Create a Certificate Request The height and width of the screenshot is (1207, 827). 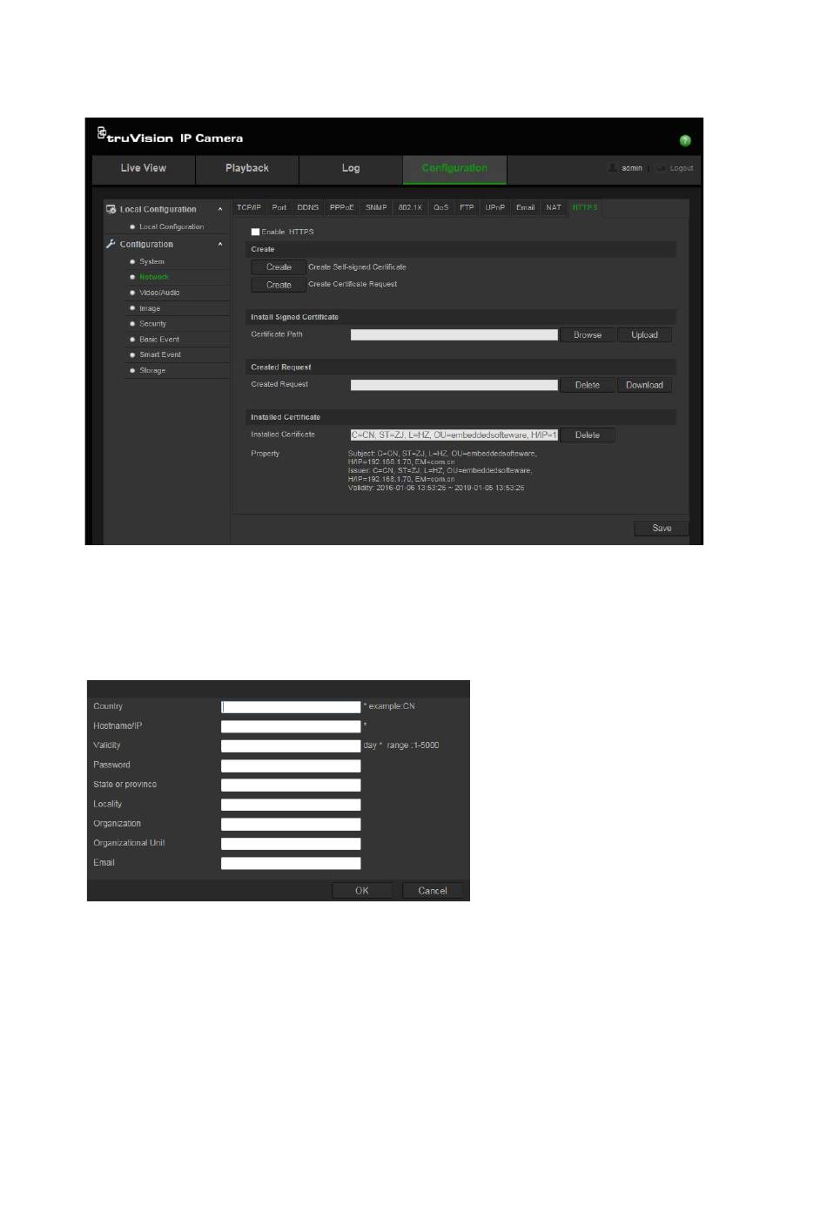(279, 285)
